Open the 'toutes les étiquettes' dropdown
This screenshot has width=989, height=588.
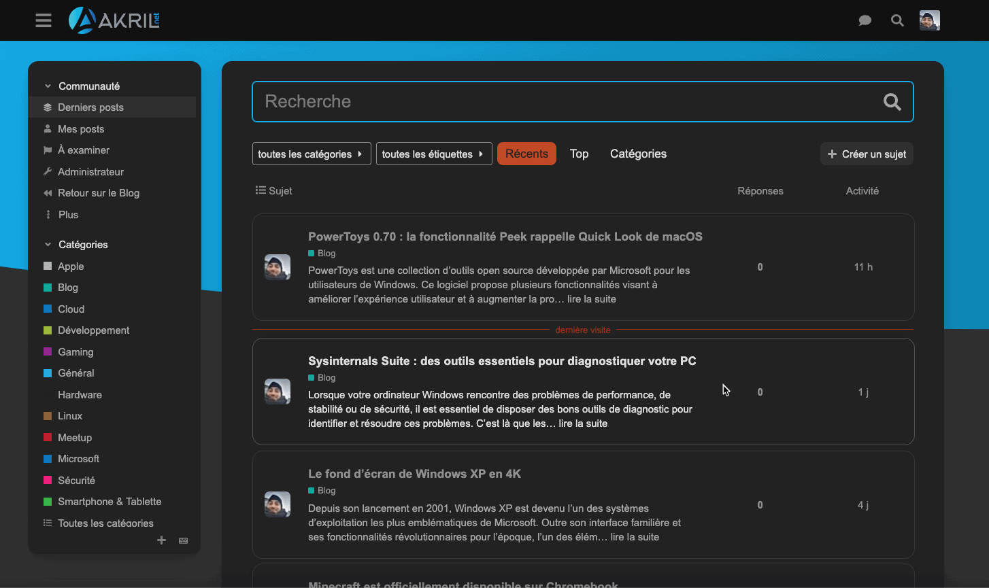click(x=434, y=154)
